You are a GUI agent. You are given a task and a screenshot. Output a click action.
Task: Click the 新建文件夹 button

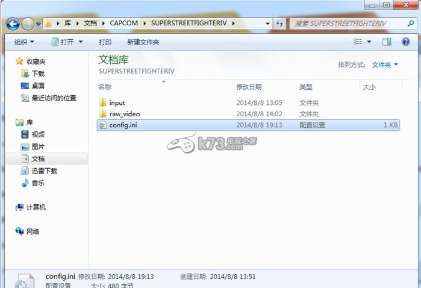pyautogui.click(x=143, y=42)
